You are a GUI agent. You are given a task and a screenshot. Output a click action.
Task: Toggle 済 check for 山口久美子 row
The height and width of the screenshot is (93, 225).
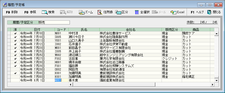[x=15, y=41]
